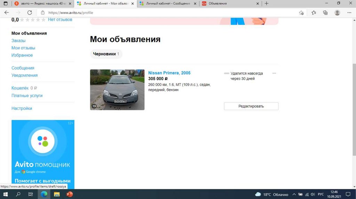Click the Avito logo in the ad banner
The image size is (356, 199).
(43, 141)
